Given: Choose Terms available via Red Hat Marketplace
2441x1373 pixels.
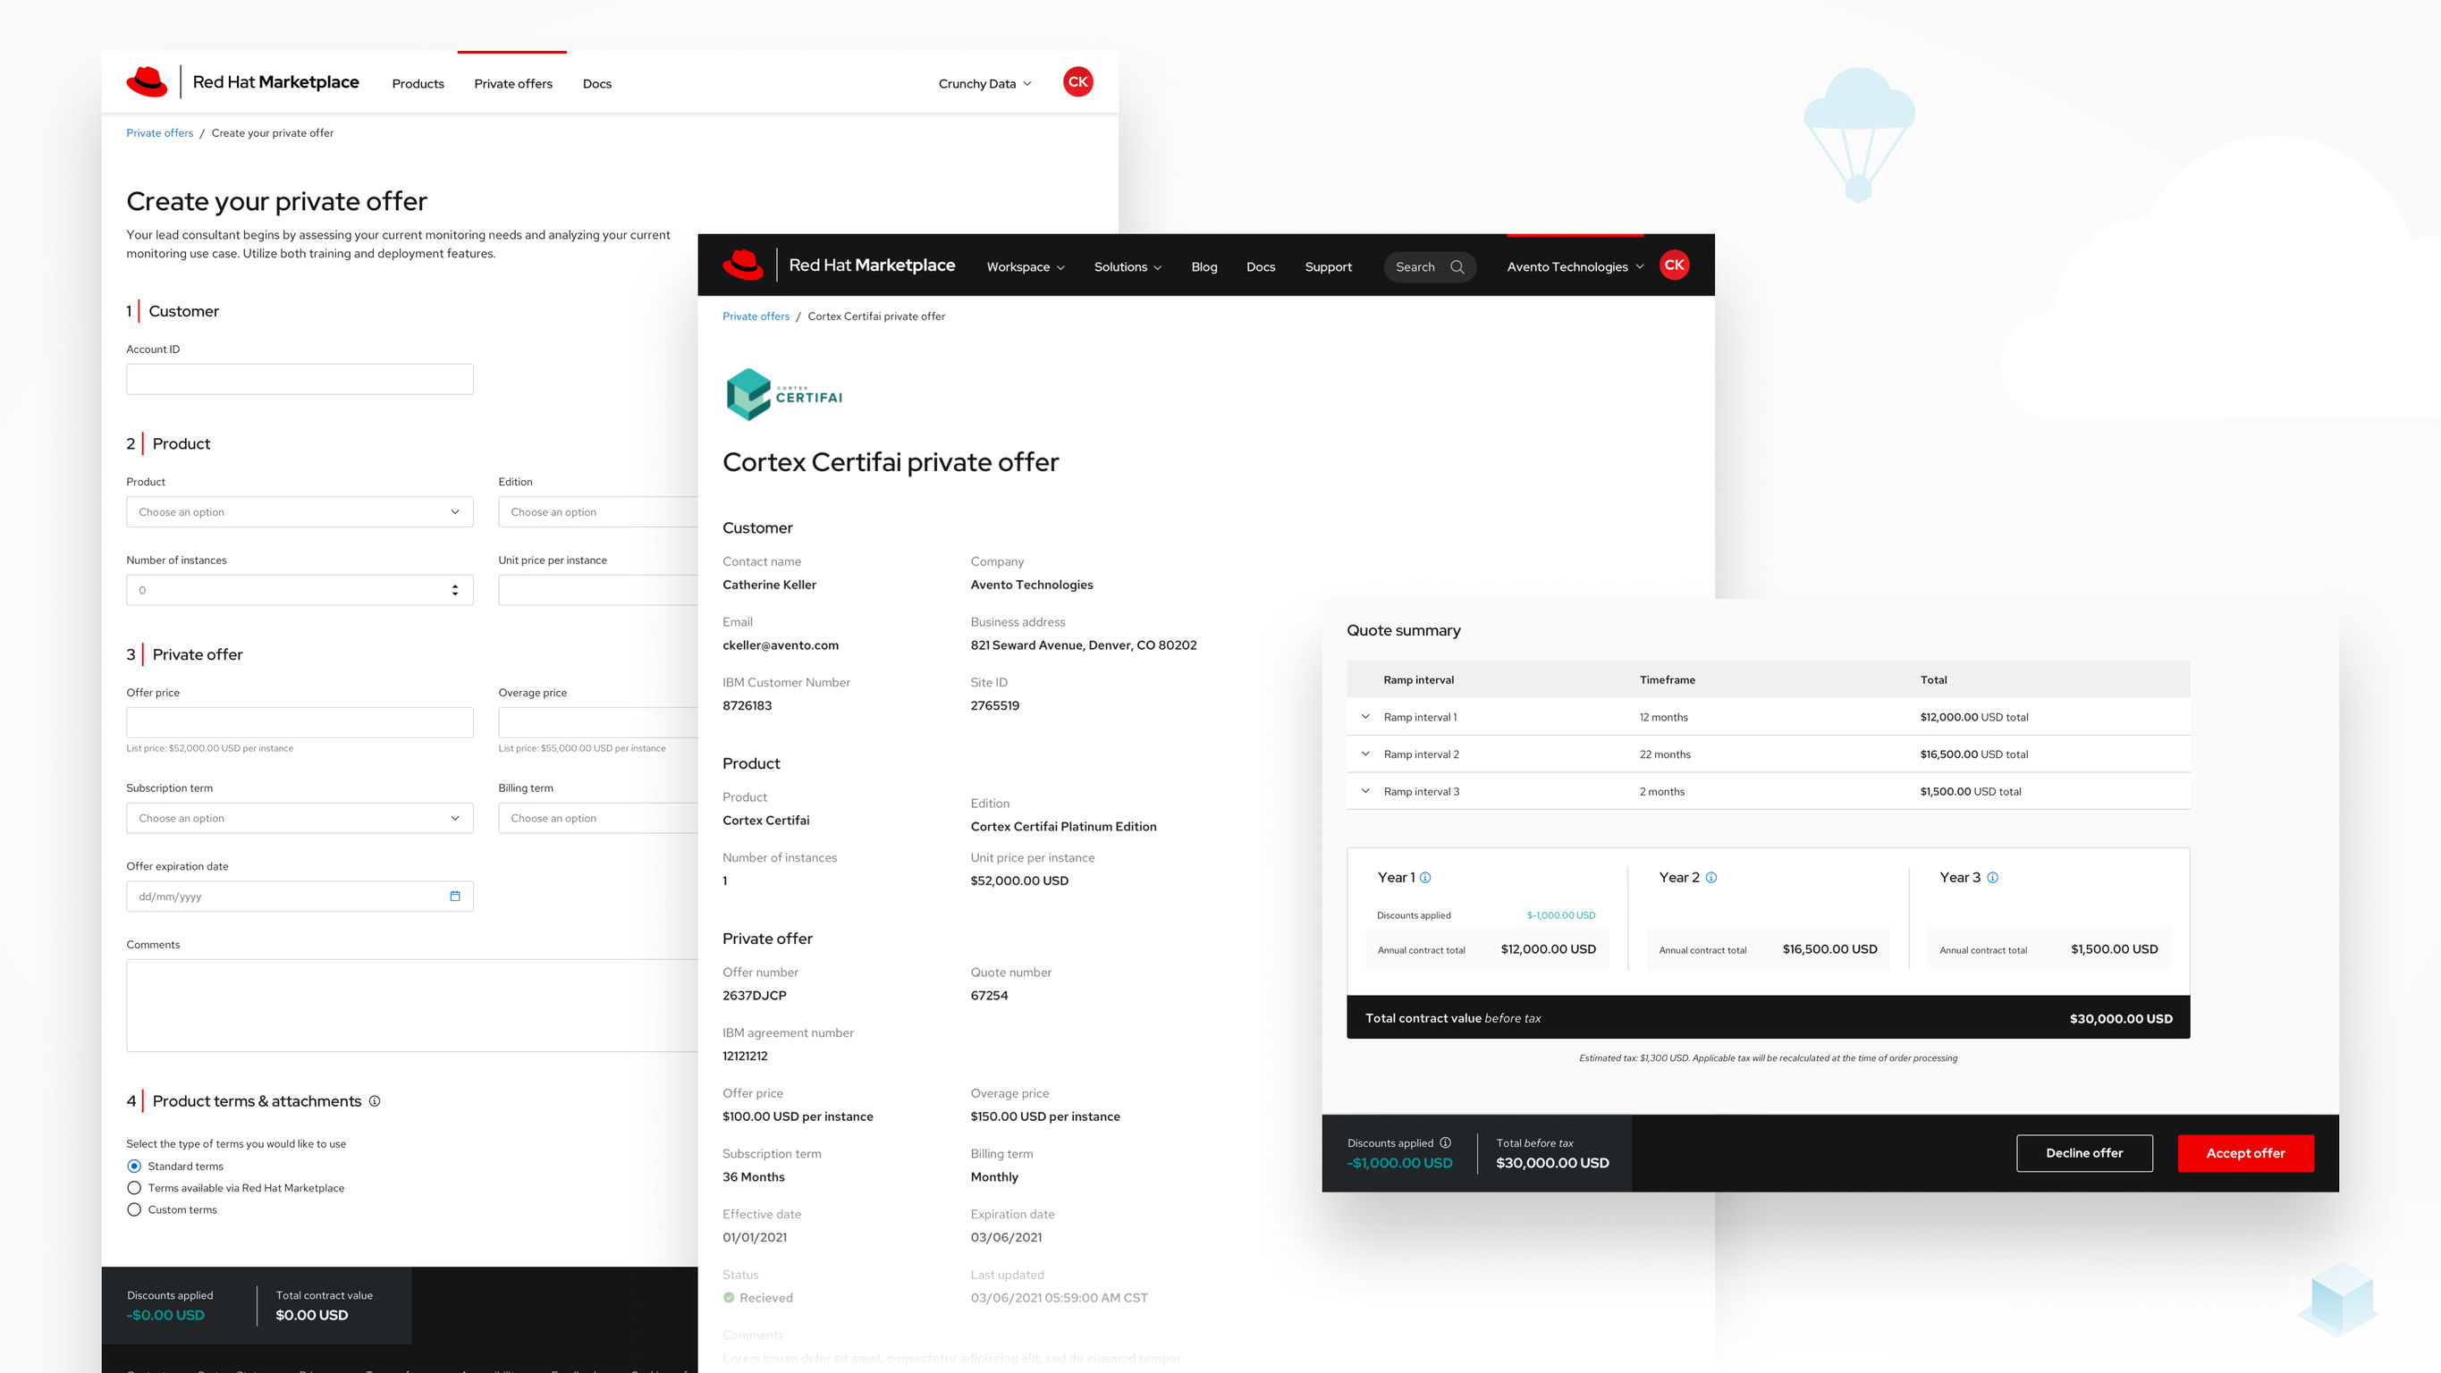Looking at the screenshot, I should click(x=133, y=1187).
